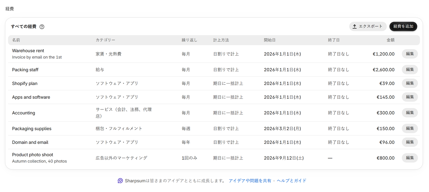The height and width of the screenshot is (192, 429).
Task: Click the 終了日 column header
Action: [334, 40]
